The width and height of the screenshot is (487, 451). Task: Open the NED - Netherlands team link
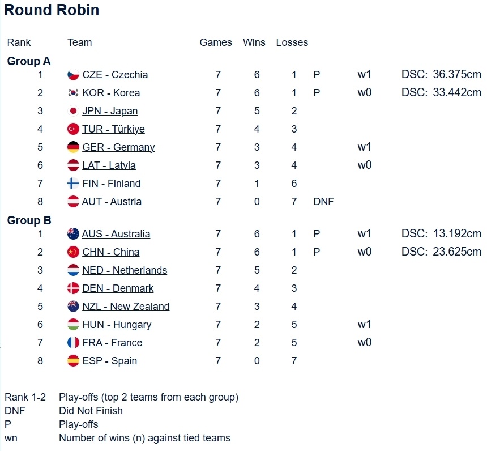click(x=125, y=270)
